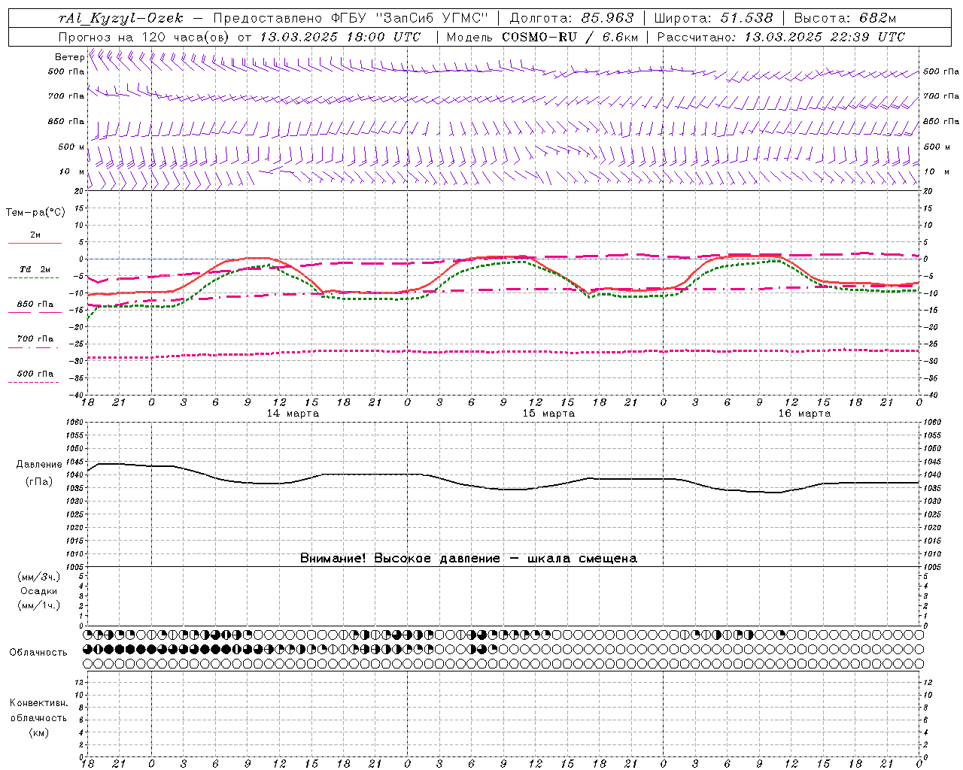Click the dash-dot line sample under the 700 гПа legend
This screenshot has height=770, width=963.
tap(34, 348)
